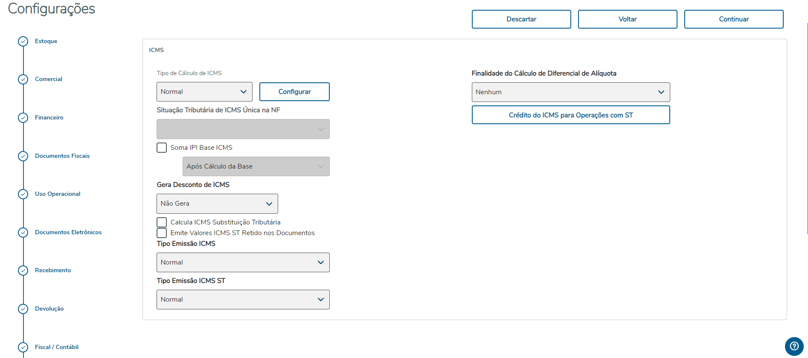Go to the Documentos Eletrônicos step
The image size is (808, 358).
68,233
